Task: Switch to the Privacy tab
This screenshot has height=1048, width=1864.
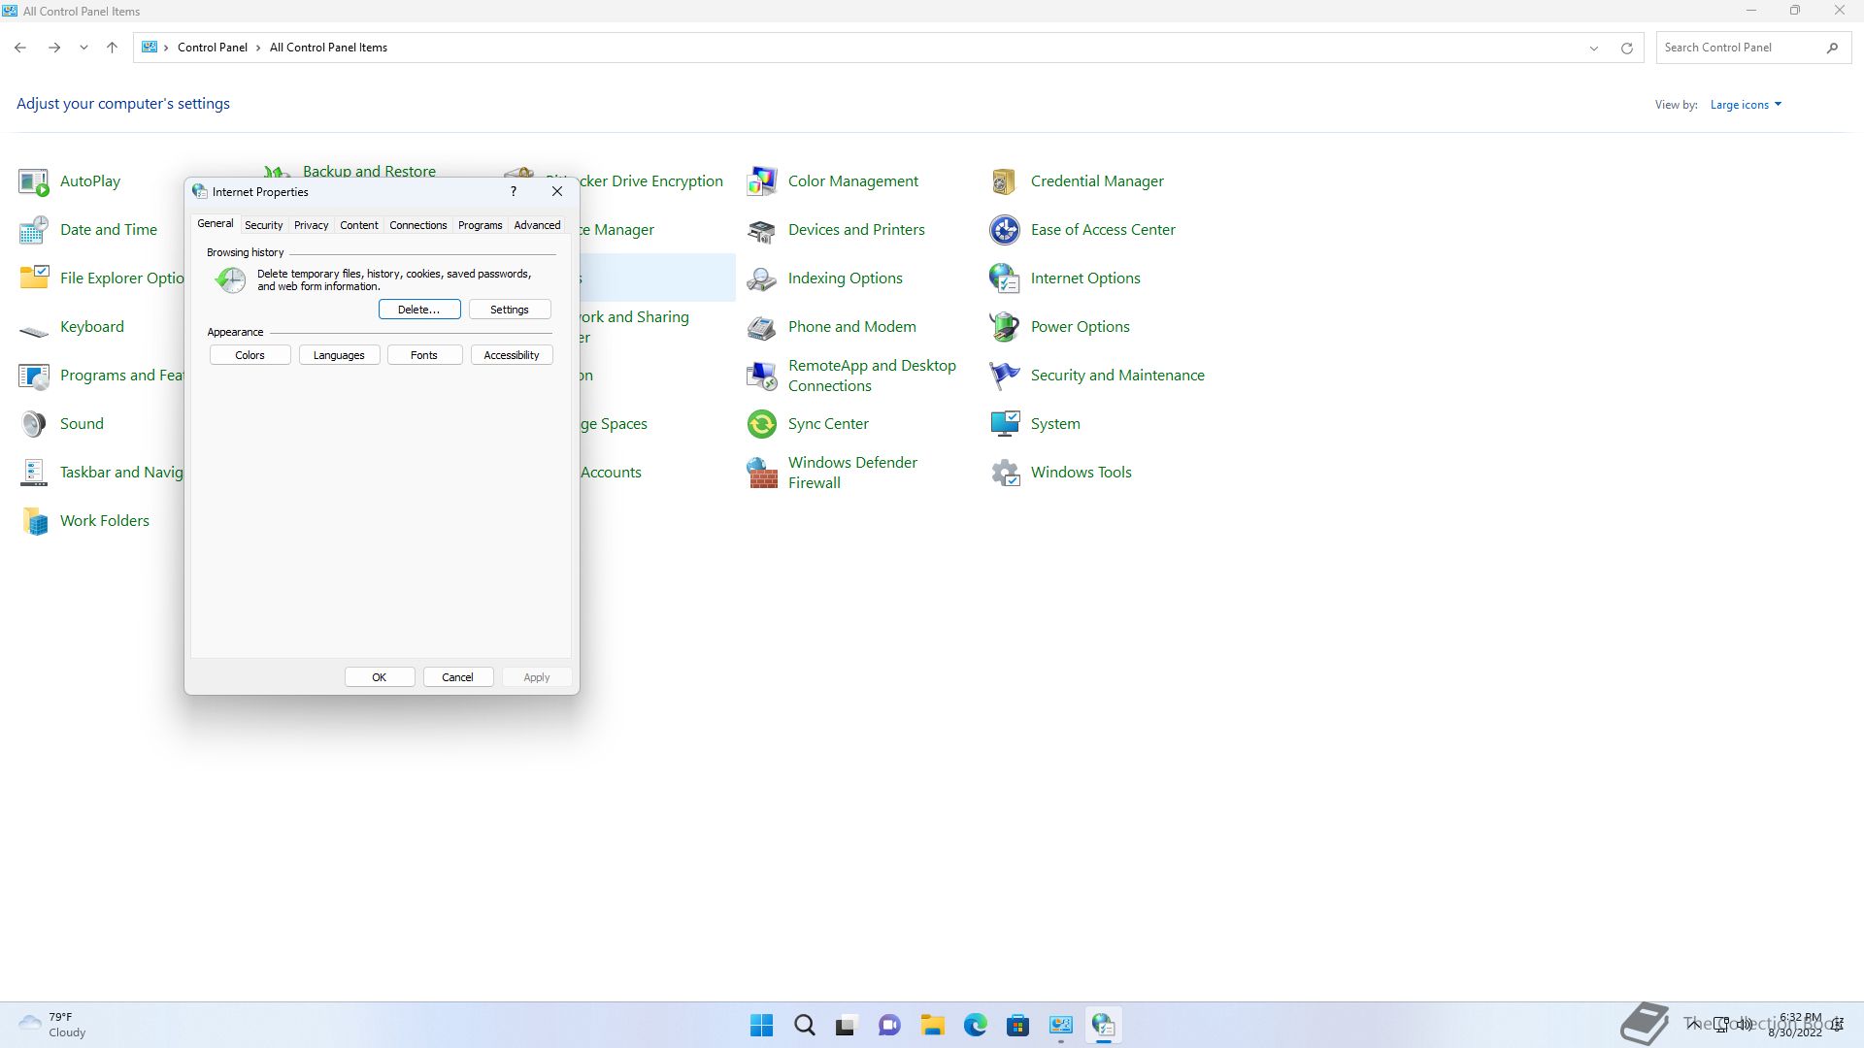Action: (311, 225)
